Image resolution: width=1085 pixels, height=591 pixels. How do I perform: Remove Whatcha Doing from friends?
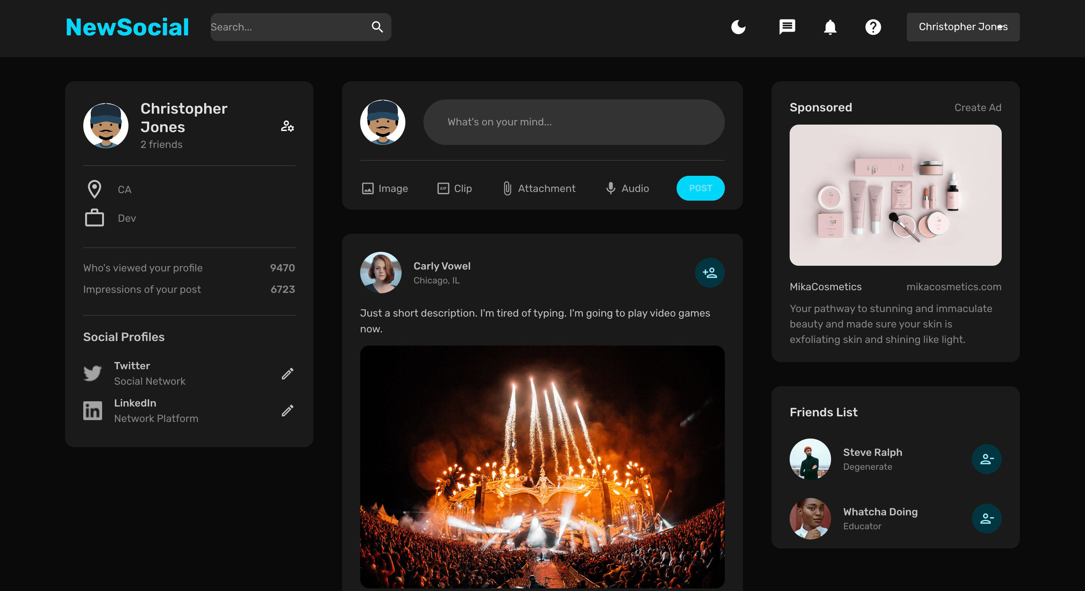click(x=986, y=519)
